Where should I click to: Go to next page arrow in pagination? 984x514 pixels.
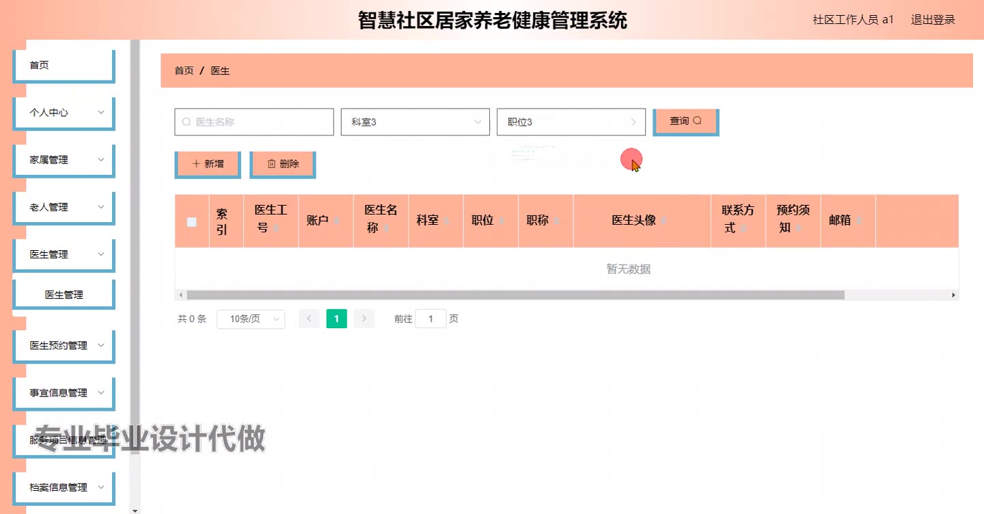click(x=364, y=319)
